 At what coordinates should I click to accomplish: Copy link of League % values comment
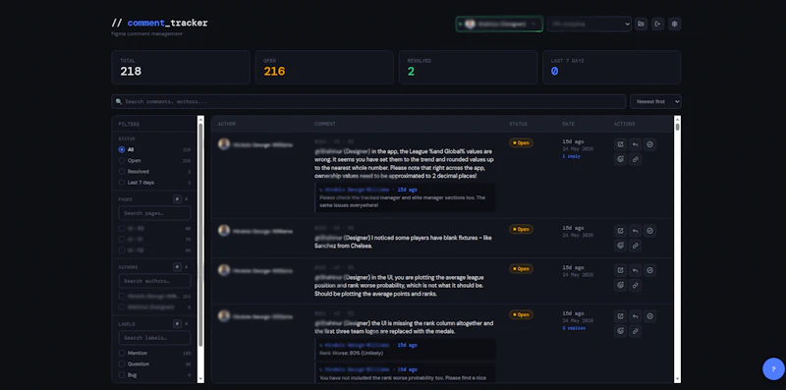[x=635, y=159]
